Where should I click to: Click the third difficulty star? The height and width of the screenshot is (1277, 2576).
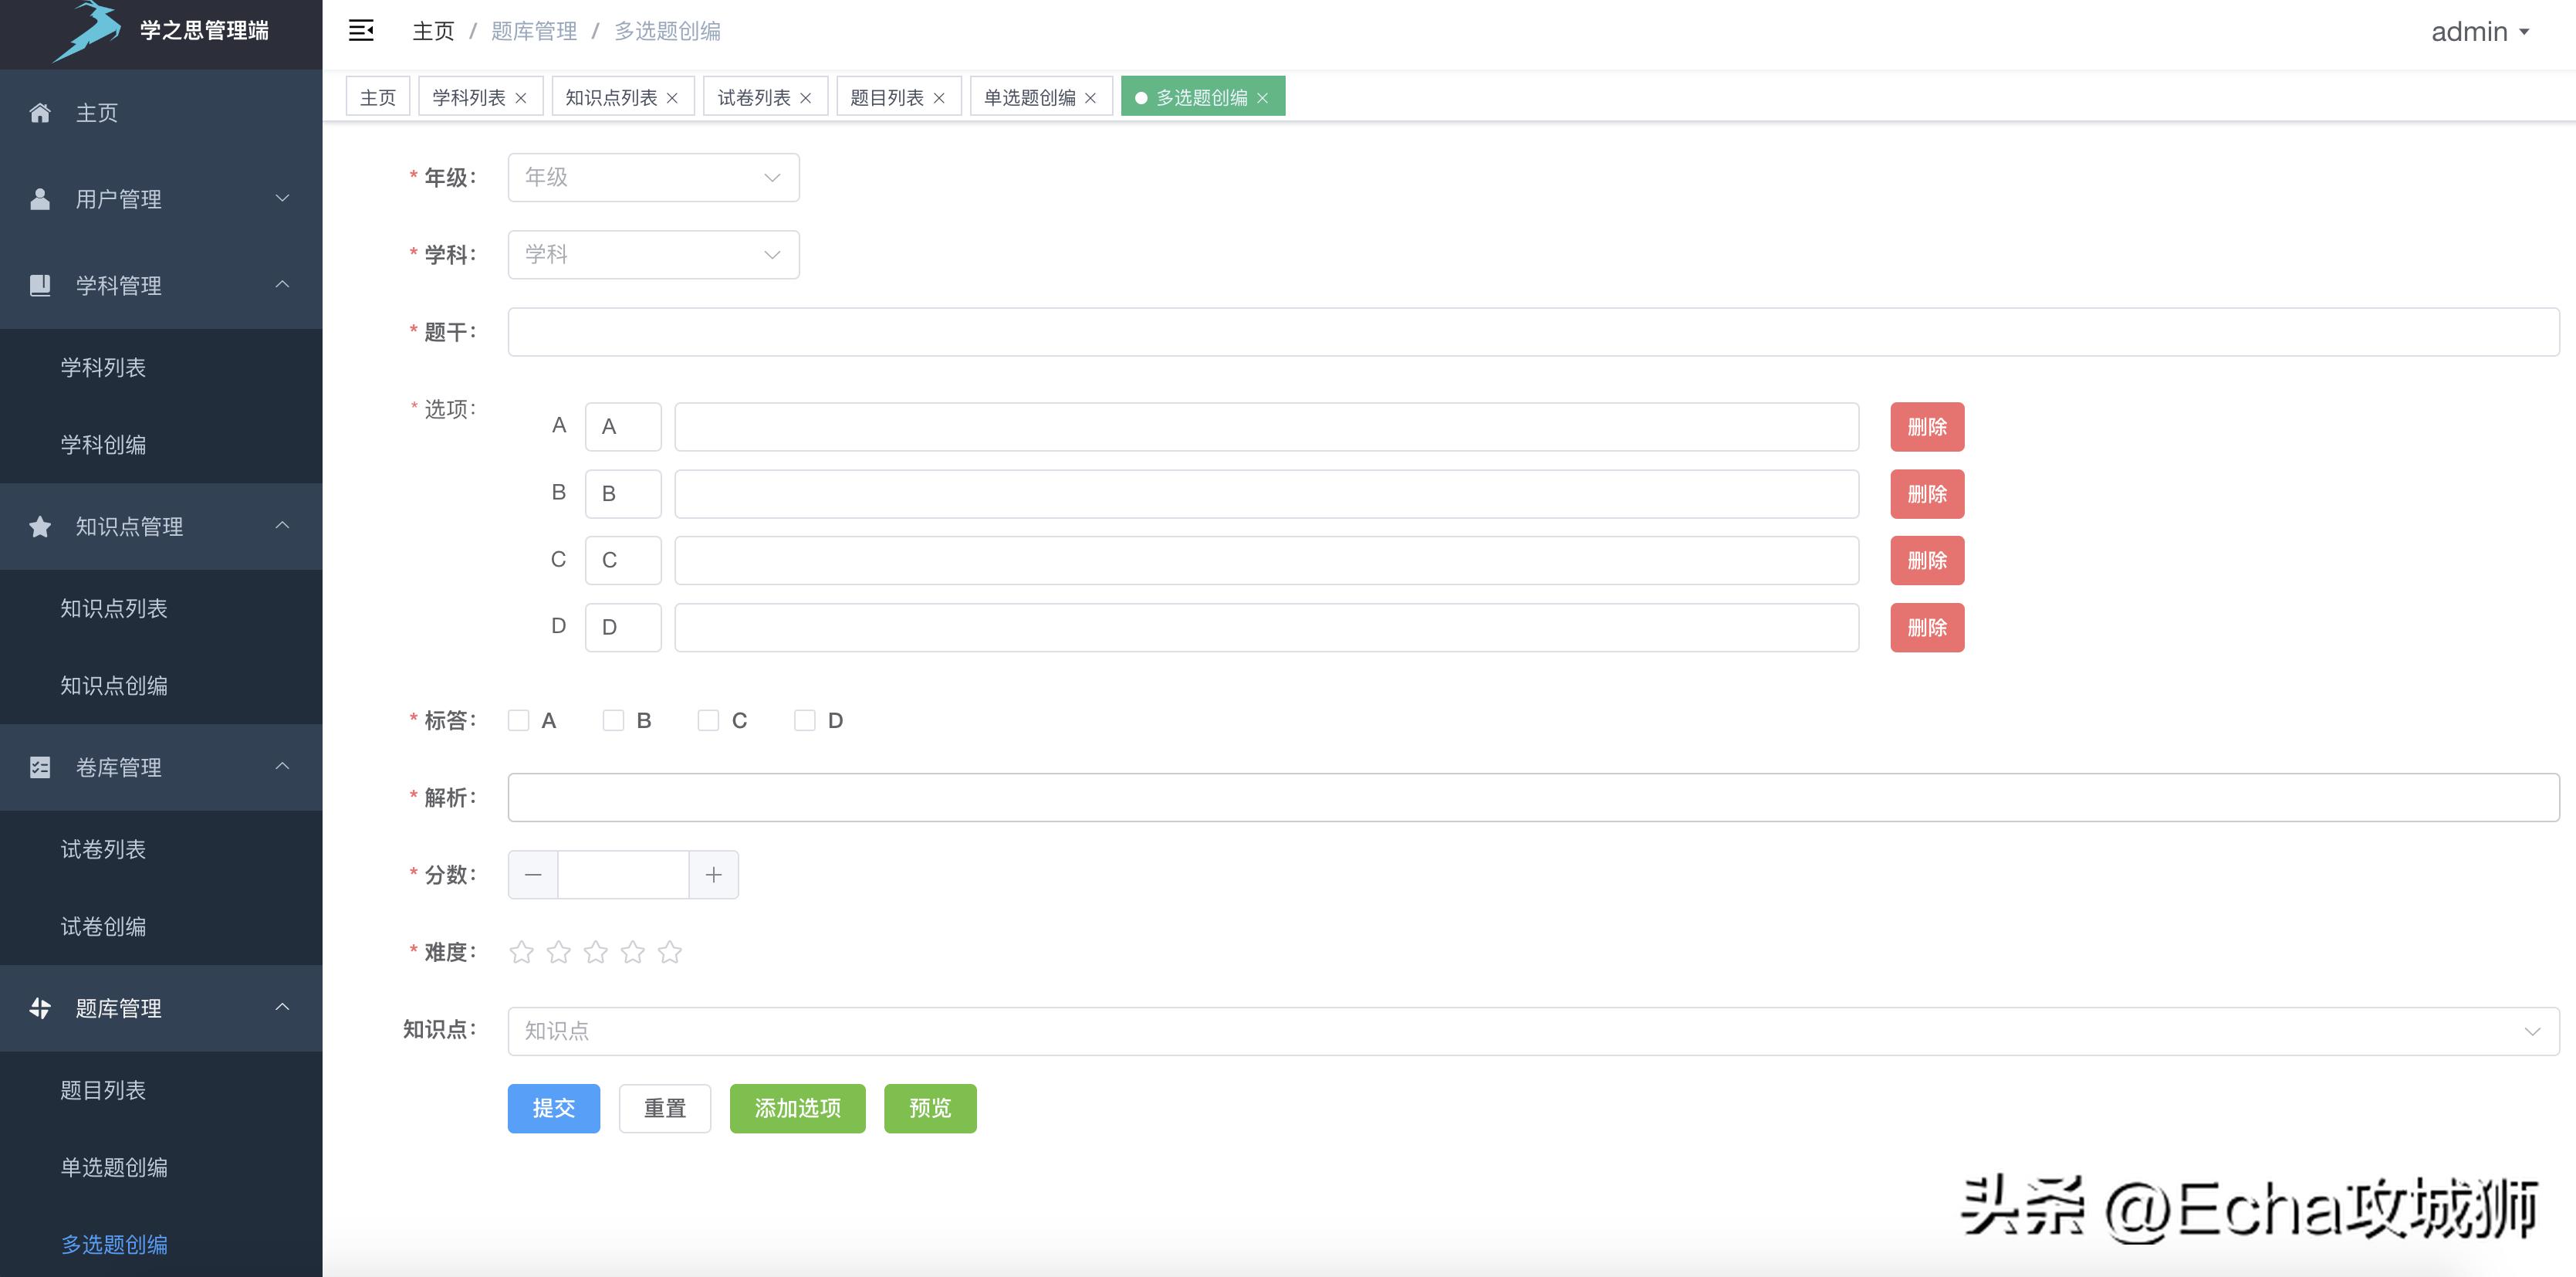click(596, 952)
